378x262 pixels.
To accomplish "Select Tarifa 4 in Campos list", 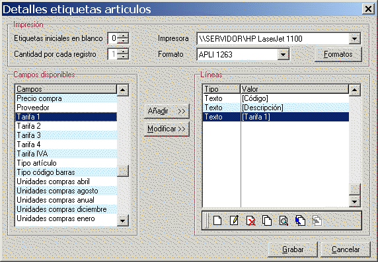I will tap(66, 145).
